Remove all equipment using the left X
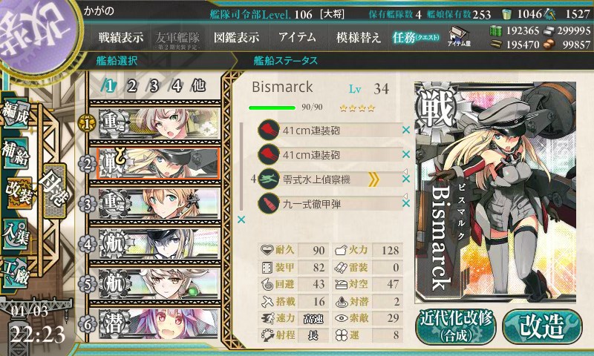The image size is (594, 356). click(x=241, y=220)
